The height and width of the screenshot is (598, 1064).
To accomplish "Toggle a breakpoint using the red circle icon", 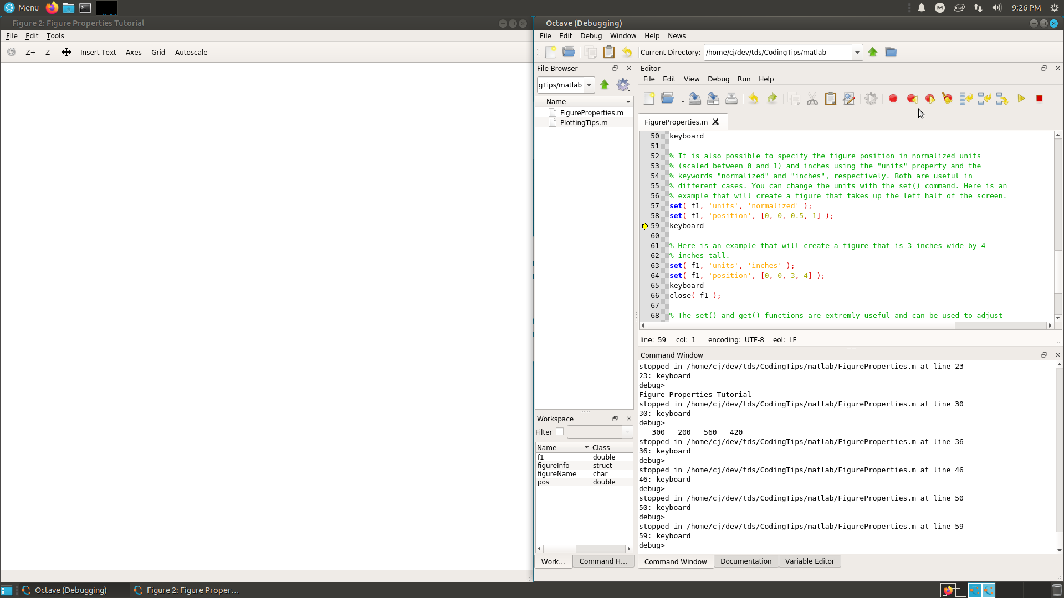I will click(x=893, y=99).
